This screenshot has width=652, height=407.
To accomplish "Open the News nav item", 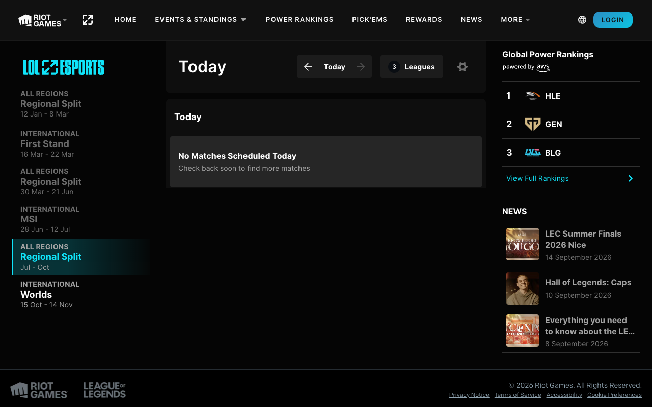I will (x=472, y=19).
